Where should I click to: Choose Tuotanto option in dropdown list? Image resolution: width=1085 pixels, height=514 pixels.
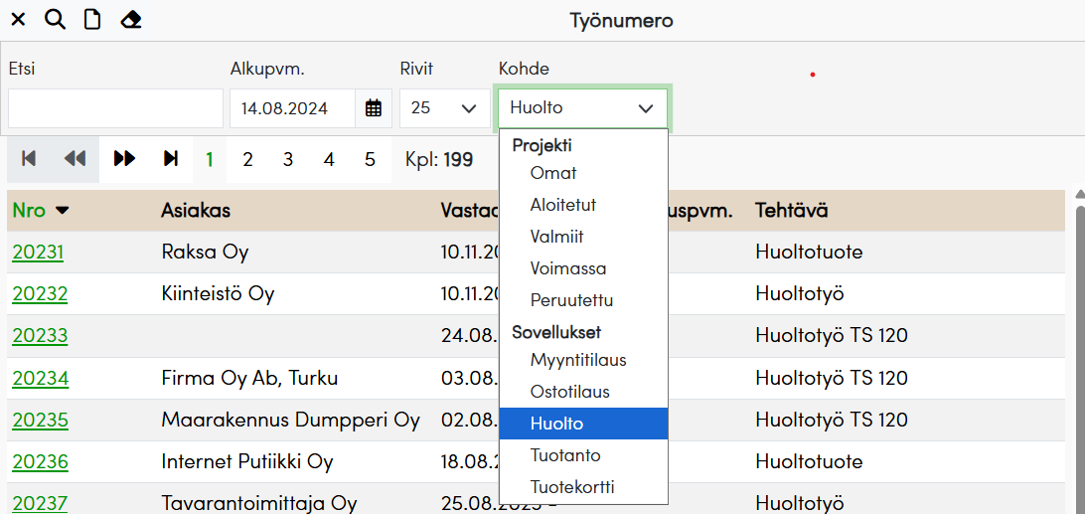(x=565, y=455)
